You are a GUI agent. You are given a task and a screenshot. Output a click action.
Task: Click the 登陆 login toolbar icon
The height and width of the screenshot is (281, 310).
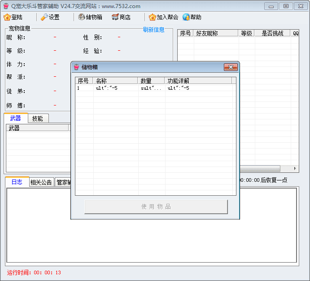7,17
